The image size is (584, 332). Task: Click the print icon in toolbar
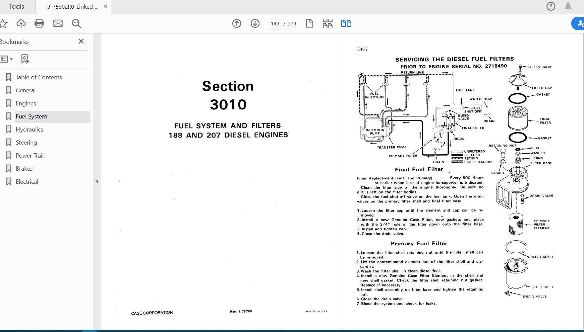pos(39,23)
